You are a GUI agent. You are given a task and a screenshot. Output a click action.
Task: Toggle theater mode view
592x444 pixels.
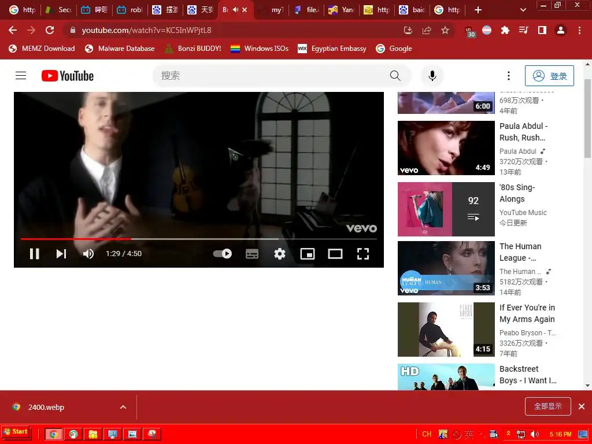pos(335,254)
